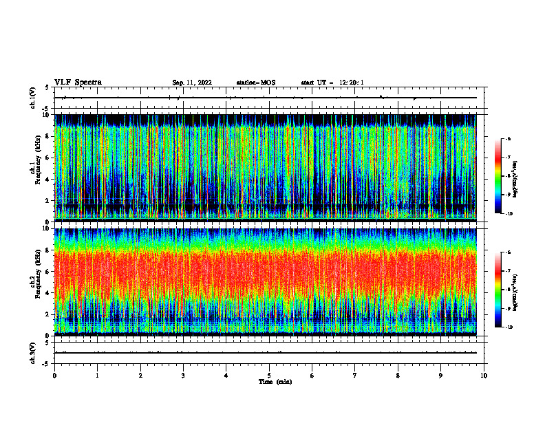Click the ch.2 spectrogram color bar
The height and width of the screenshot is (421, 545).
coord(498,290)
